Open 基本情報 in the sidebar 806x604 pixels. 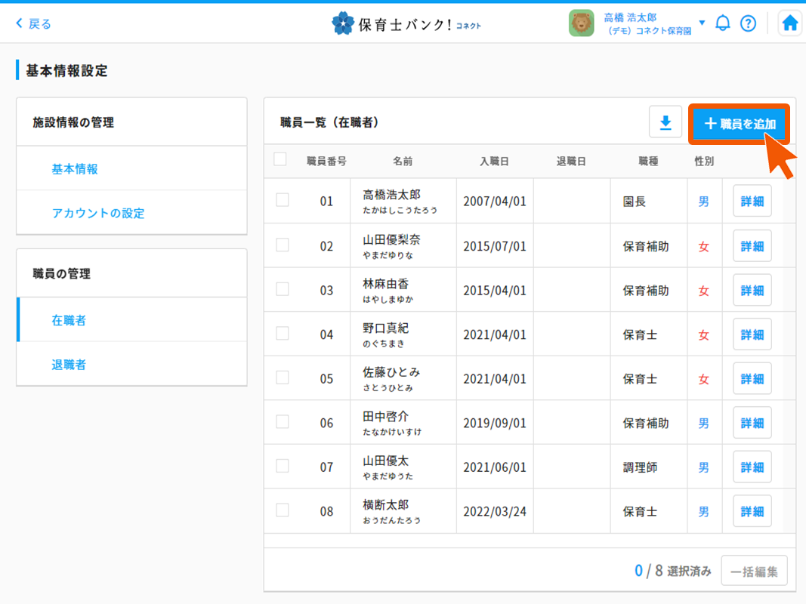click(75, 169)
